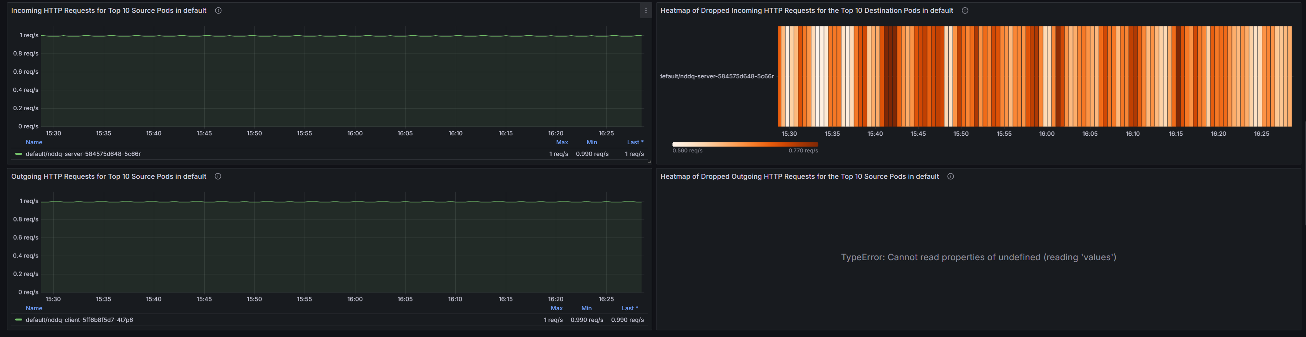Sort Outgoing panel legend by Min
The height and width of the screenshot is (337, 1306).
pyautogui.click(x=586, y=308)
